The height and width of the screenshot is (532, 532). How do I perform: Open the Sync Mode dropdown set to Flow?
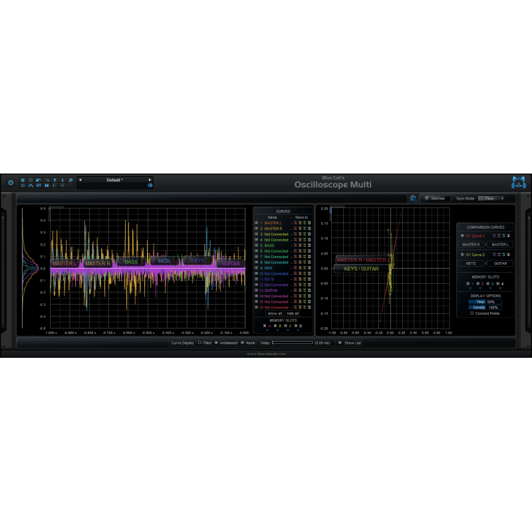(x=491, y=199)
